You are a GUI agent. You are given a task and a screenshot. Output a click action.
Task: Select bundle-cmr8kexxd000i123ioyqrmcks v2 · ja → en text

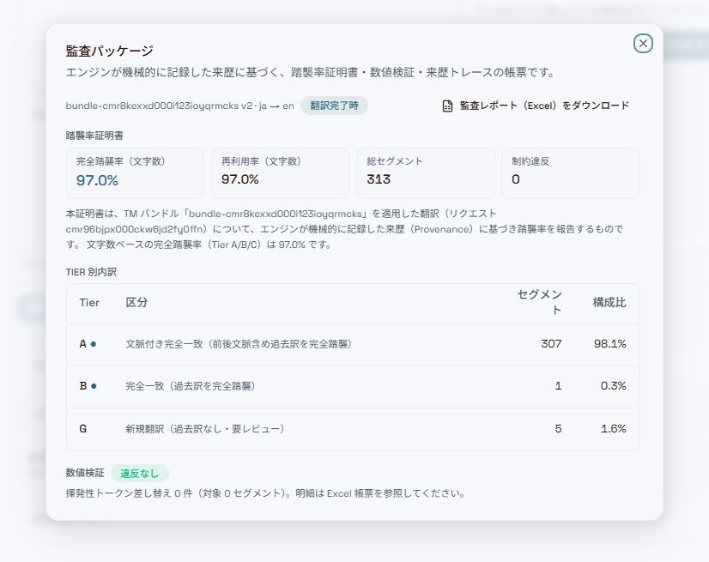(x=180, y=106)
